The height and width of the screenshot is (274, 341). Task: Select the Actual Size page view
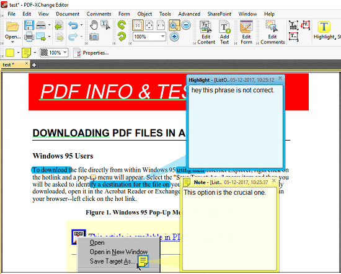pos(138,25)
